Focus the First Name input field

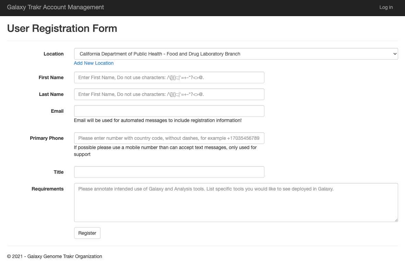point(169,77)
